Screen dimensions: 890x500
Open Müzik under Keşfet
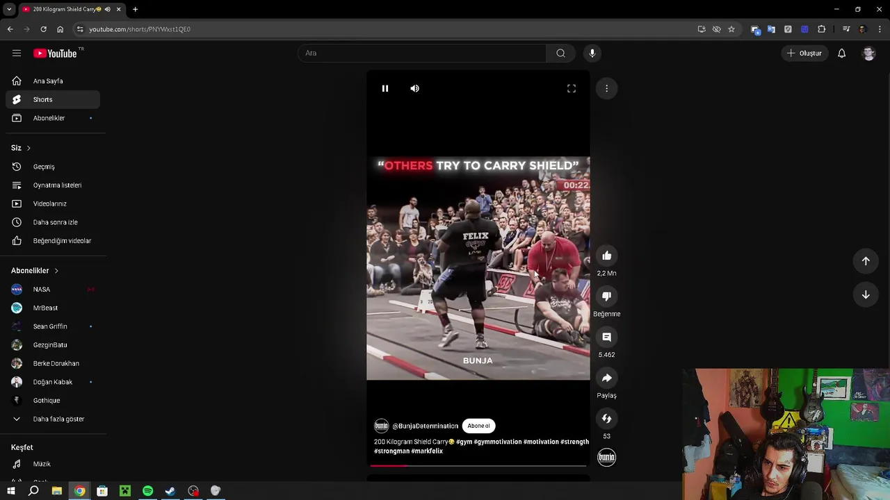(53, 464)
